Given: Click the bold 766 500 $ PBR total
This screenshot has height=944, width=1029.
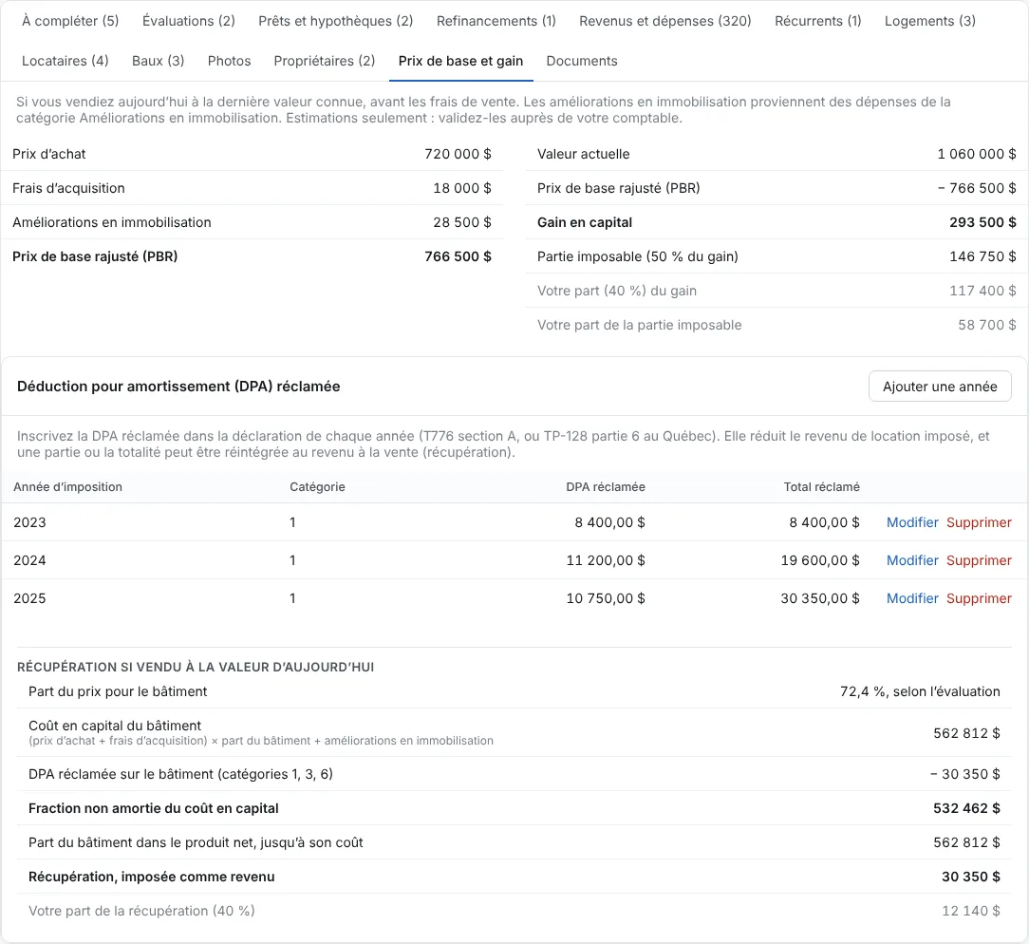Looking at the screenshot, I should 458,256.
